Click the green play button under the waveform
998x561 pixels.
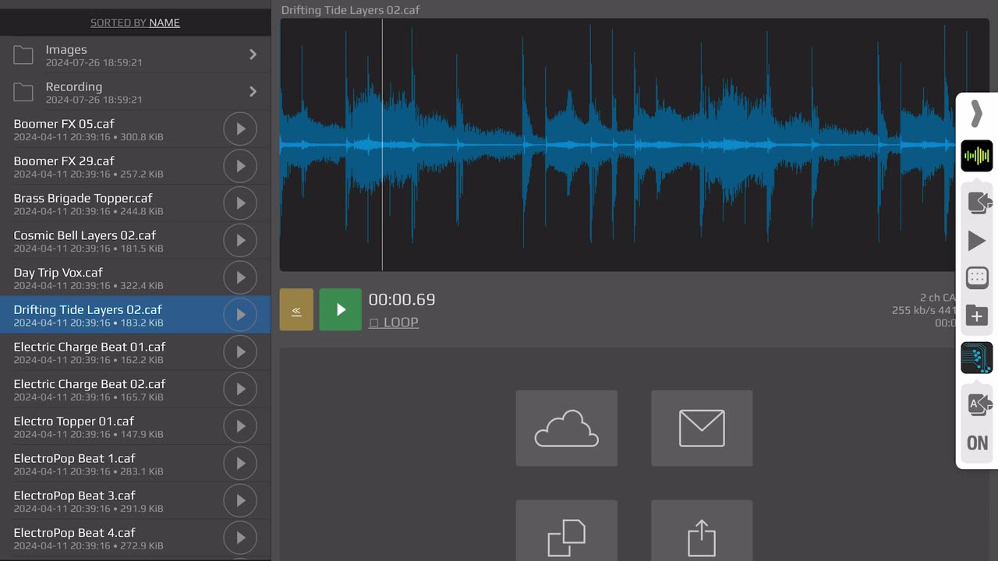[x=341, y=309]
